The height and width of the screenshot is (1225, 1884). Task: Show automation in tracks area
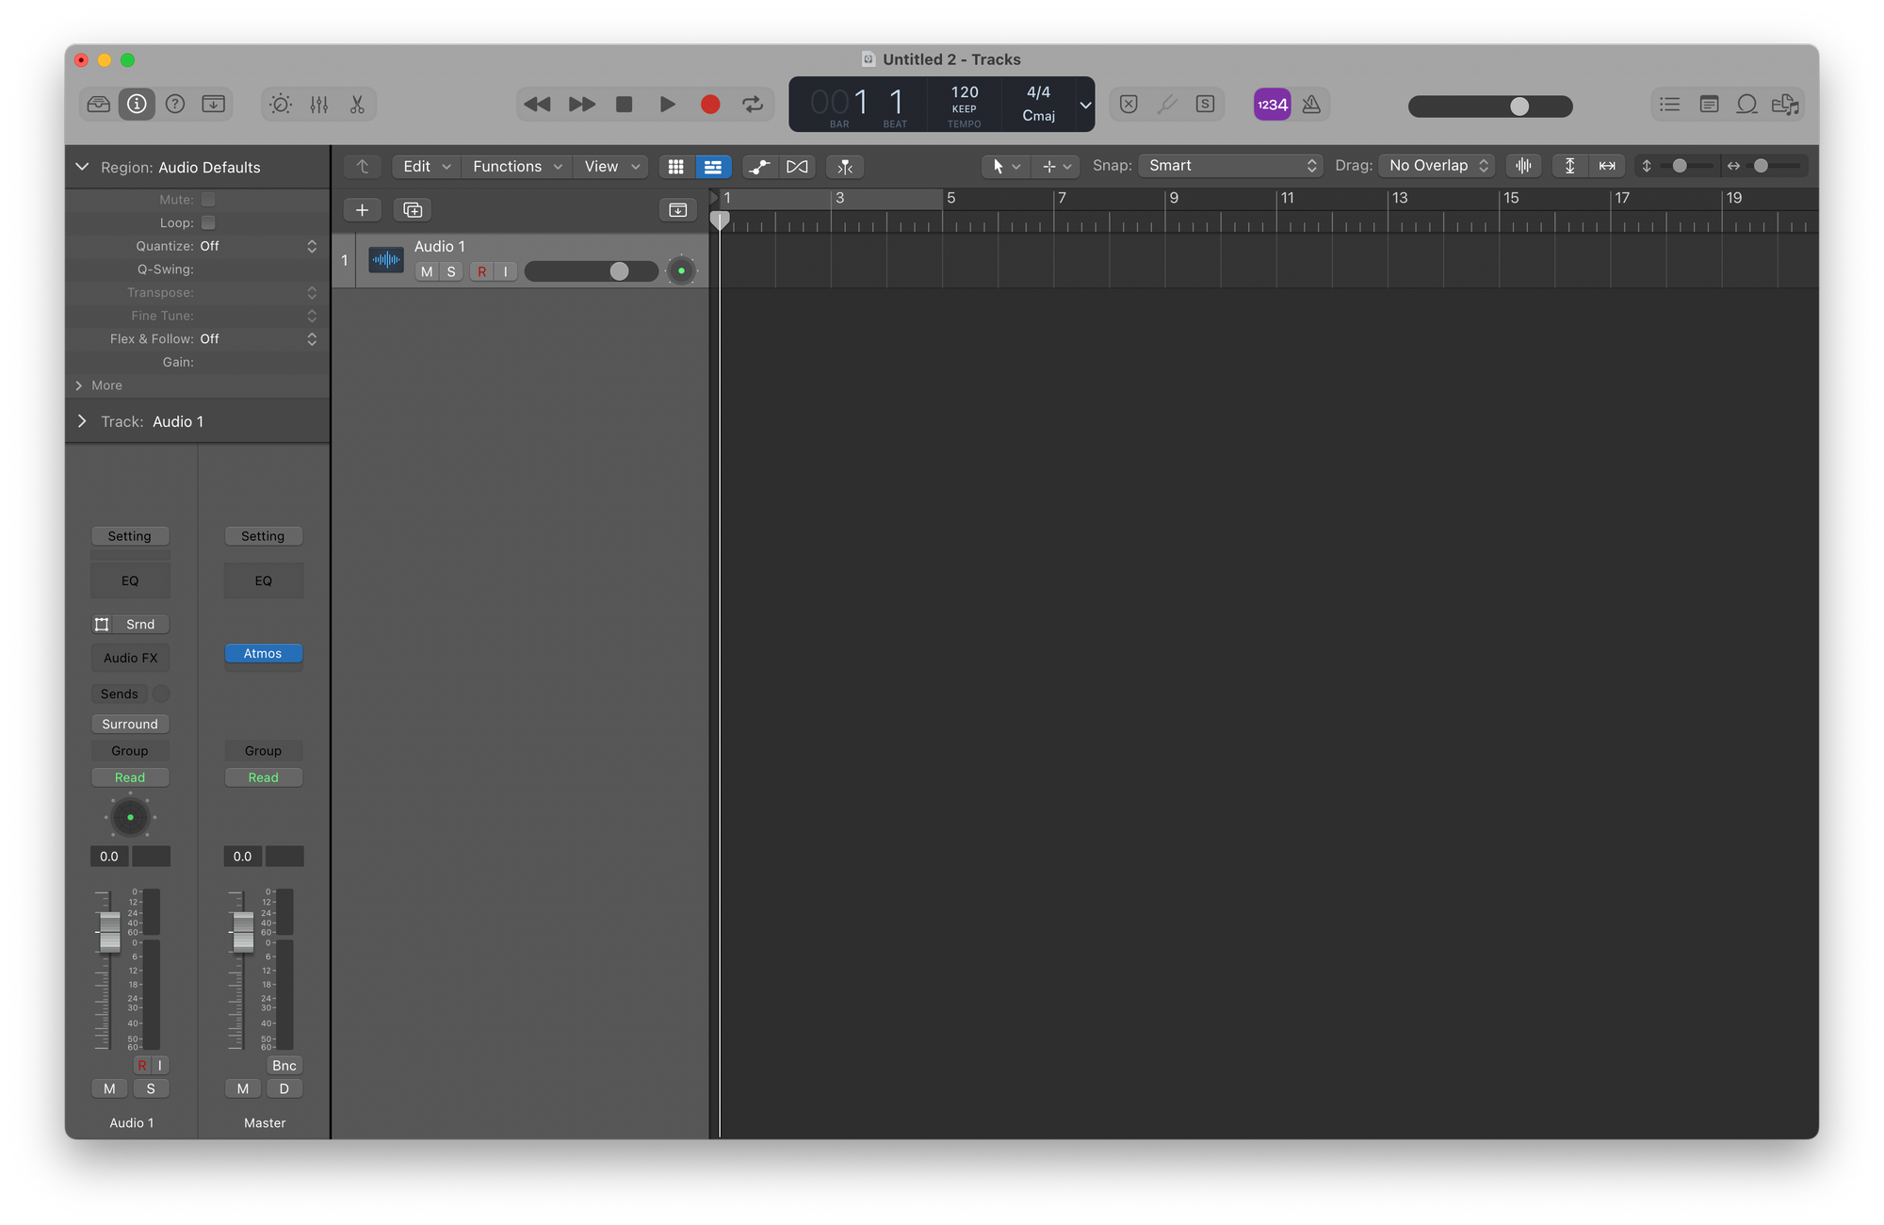pyautogui.click(x=758, y=167)
